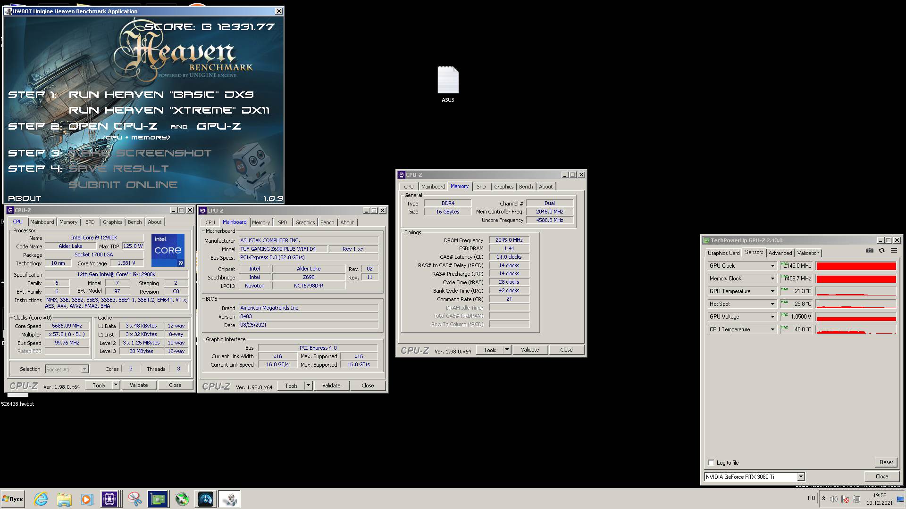Open the GPU-Z hamburger menu
Image resolution: width=906 pixels, height=509 pixels.
(x=894, y=250)
